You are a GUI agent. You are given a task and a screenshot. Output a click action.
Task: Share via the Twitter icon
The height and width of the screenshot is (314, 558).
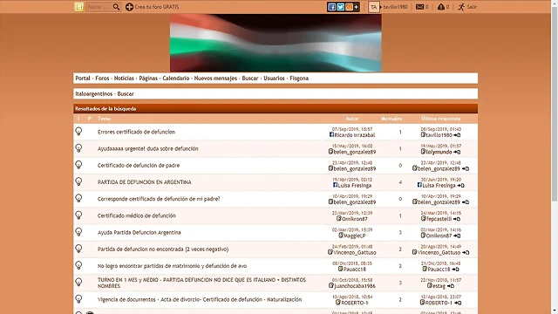click(340, 7)
